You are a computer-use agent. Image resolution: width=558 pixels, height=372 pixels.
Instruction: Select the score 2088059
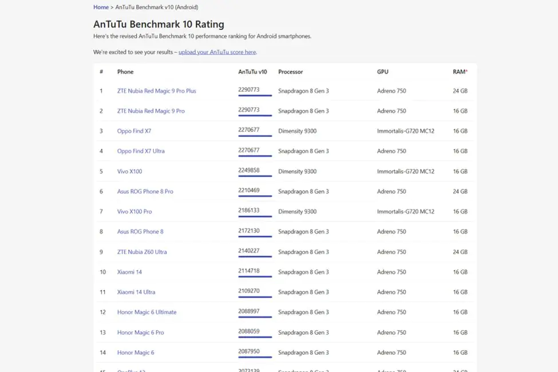249,331
